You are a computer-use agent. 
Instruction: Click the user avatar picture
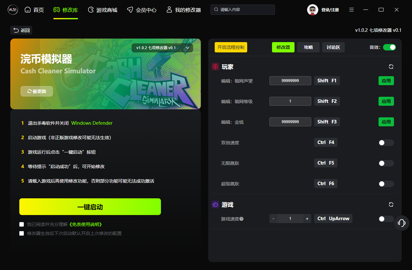coord(313,10)
